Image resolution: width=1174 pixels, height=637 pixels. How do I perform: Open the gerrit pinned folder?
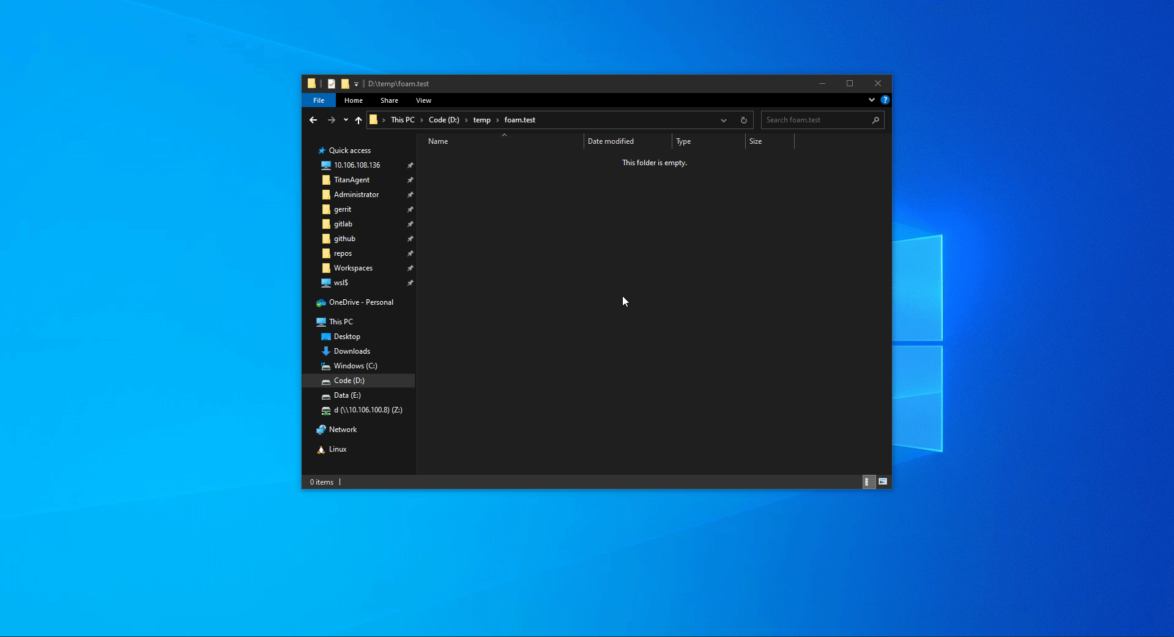[343, 209]
